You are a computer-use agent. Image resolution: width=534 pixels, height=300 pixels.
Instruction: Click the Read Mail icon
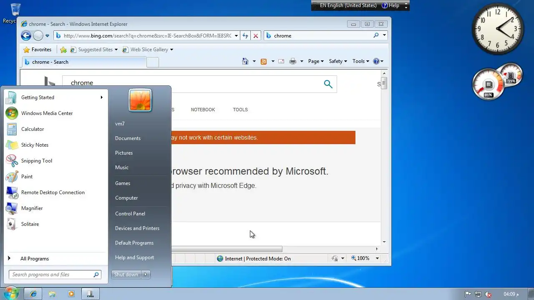coord(281,61)
